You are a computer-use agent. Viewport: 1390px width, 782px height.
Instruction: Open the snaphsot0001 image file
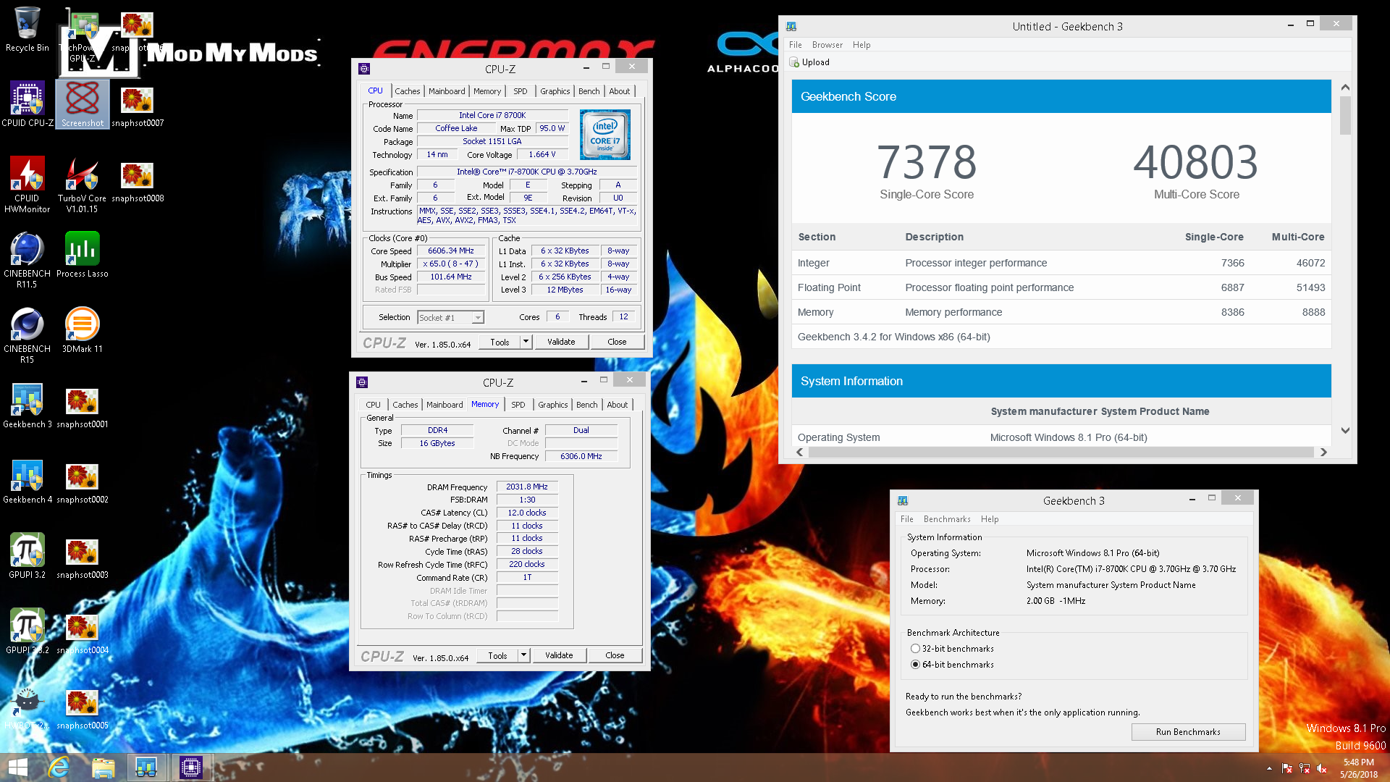click(x=82, y=407)
